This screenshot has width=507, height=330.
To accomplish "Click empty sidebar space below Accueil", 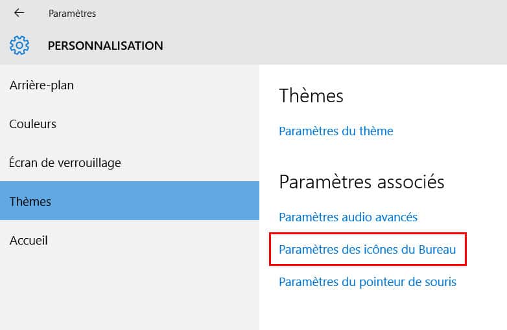I will pyautogui.click(x=130, y=291).
